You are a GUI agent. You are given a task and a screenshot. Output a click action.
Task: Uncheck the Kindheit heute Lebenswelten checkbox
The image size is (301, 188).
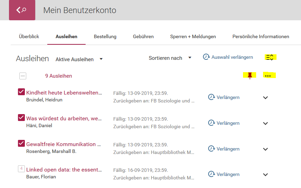(x=21, y=92)
